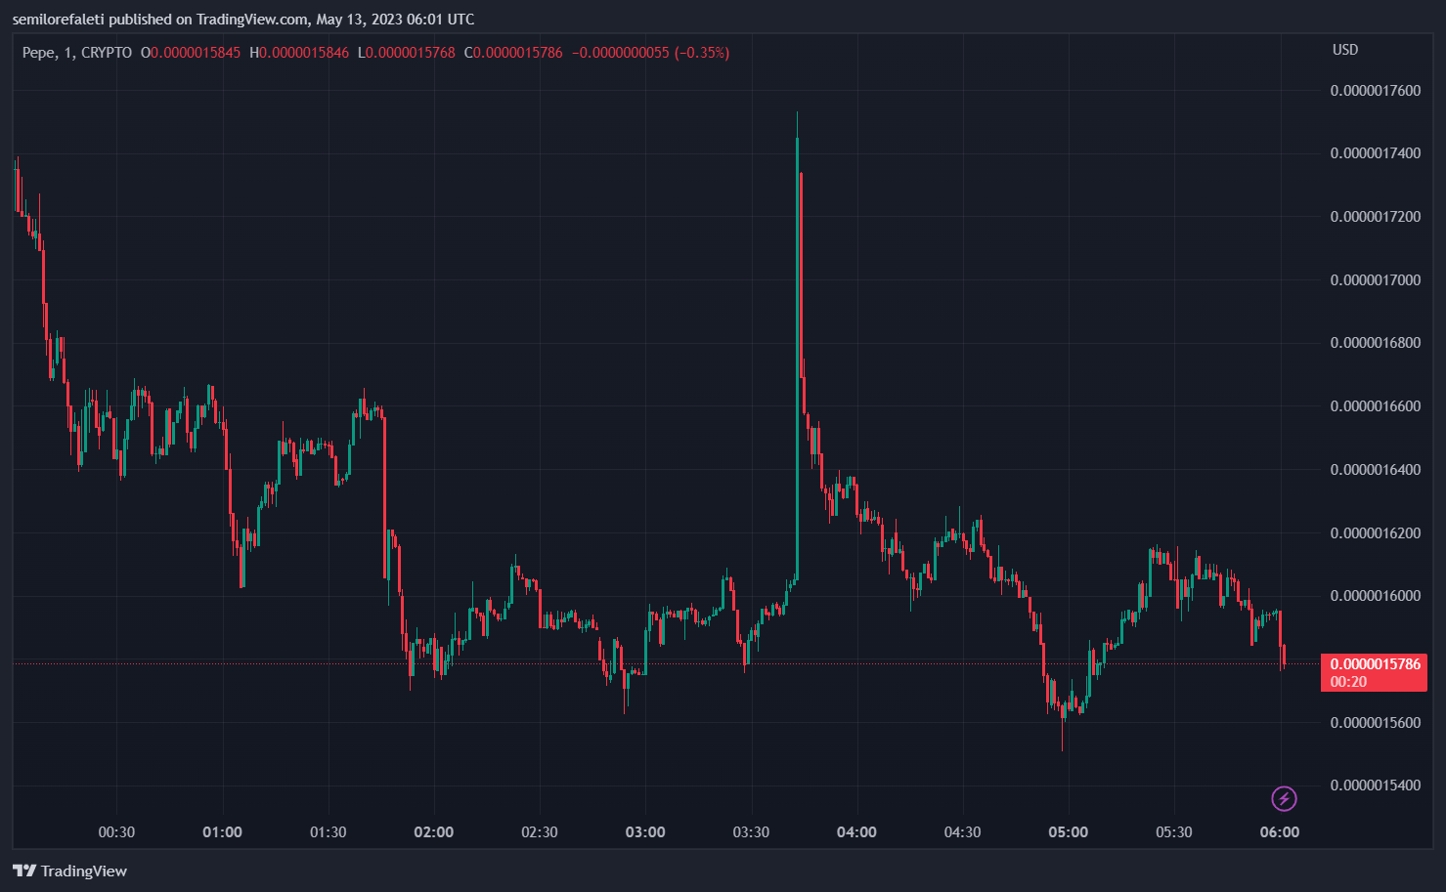The height and width of the screenshot is (892, 1446).
Task: Click the 0.0000016000 price axis label
Action: (1376, 596)
